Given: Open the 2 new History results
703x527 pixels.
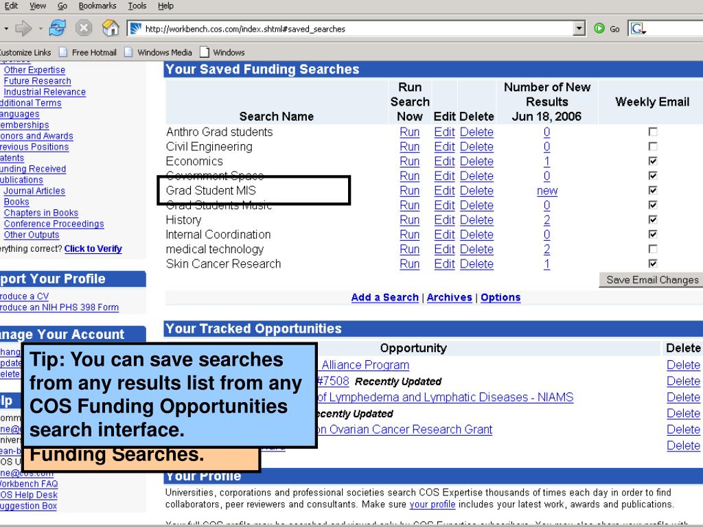Looking at the screenshot, I should pos(547,220).
